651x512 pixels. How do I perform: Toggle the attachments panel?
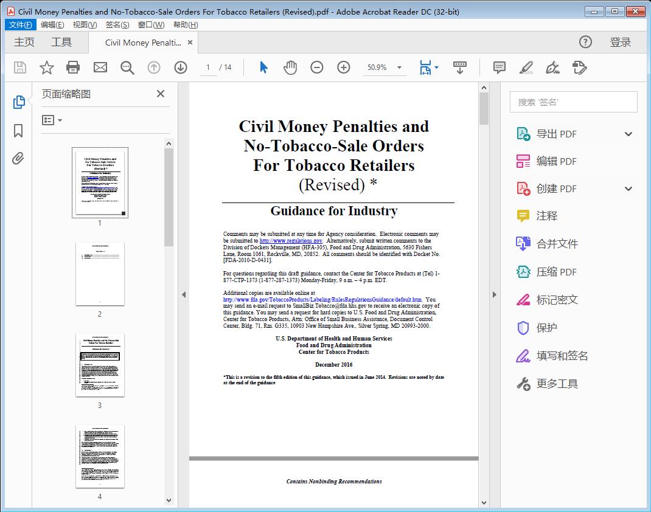point(18,158)
